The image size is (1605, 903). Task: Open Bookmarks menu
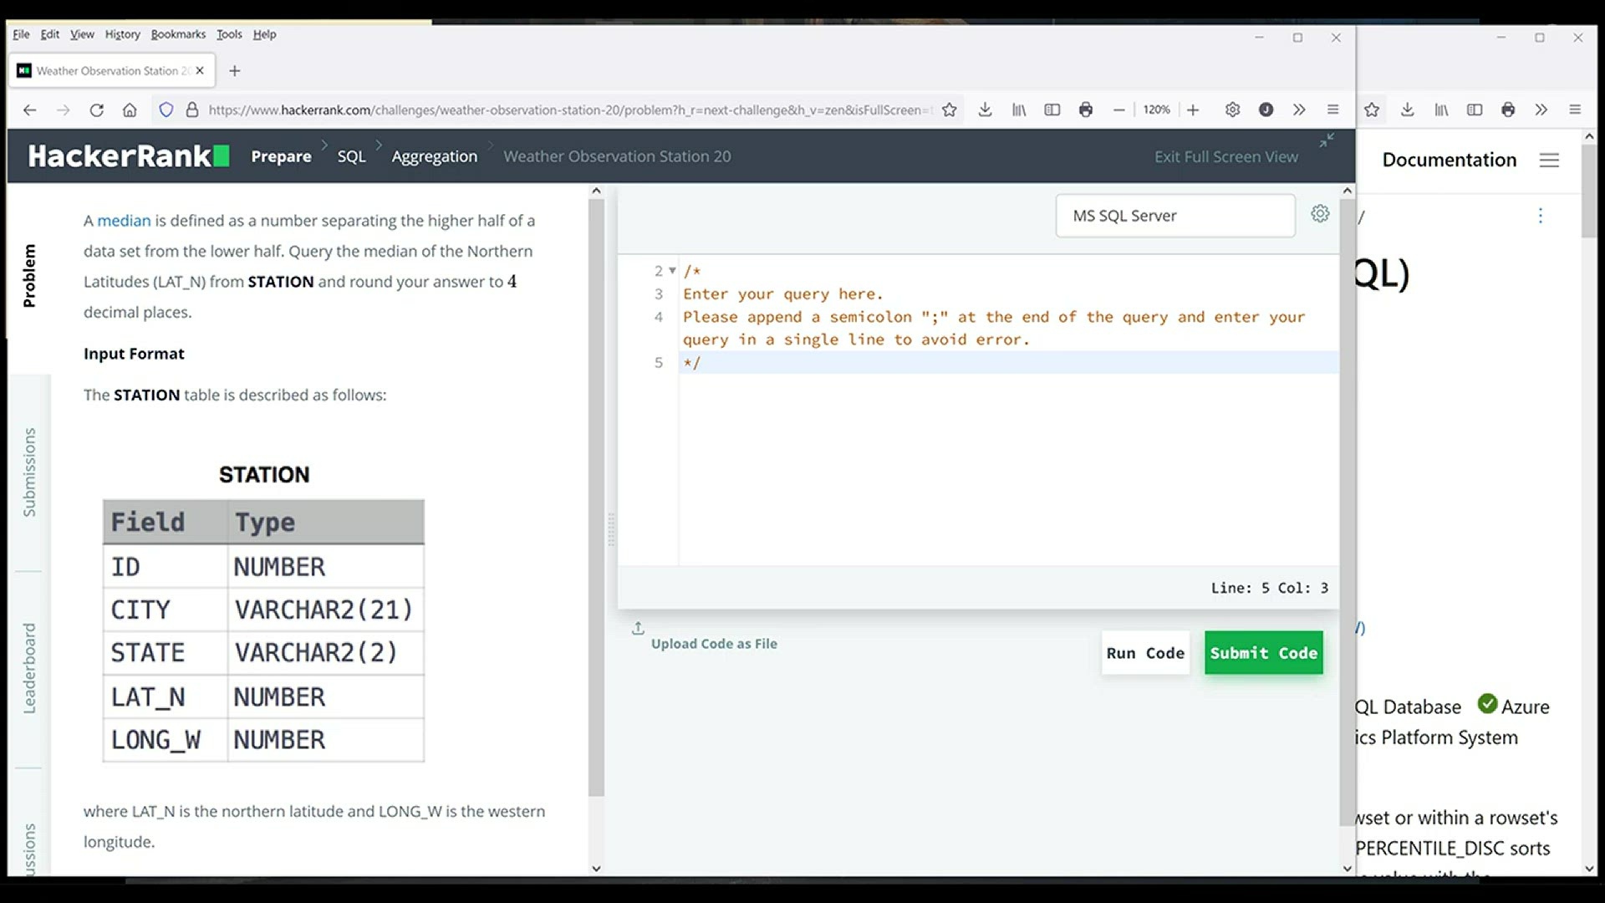[178, 34]
